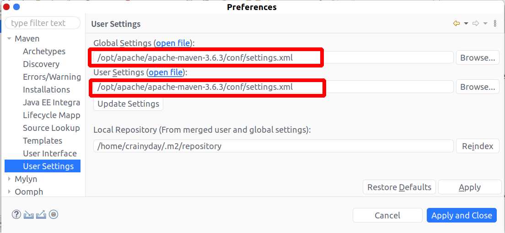Open the back history dropdown arrow
Screen dimensions: 505x233
click(466, 23)
